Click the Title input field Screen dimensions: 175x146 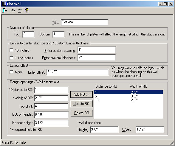coord(84,22)
